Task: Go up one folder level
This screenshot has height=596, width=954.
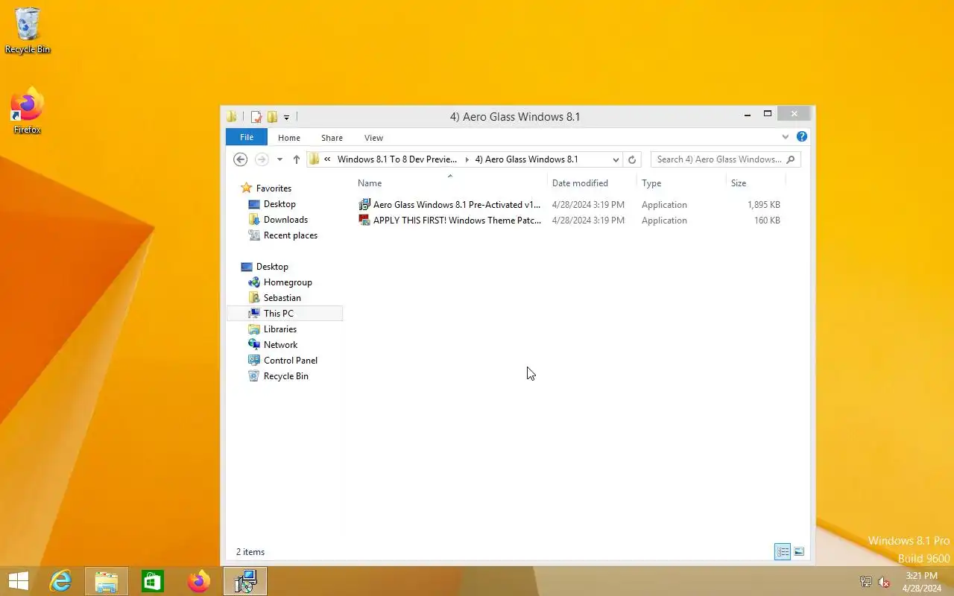Action: point(297,159)
